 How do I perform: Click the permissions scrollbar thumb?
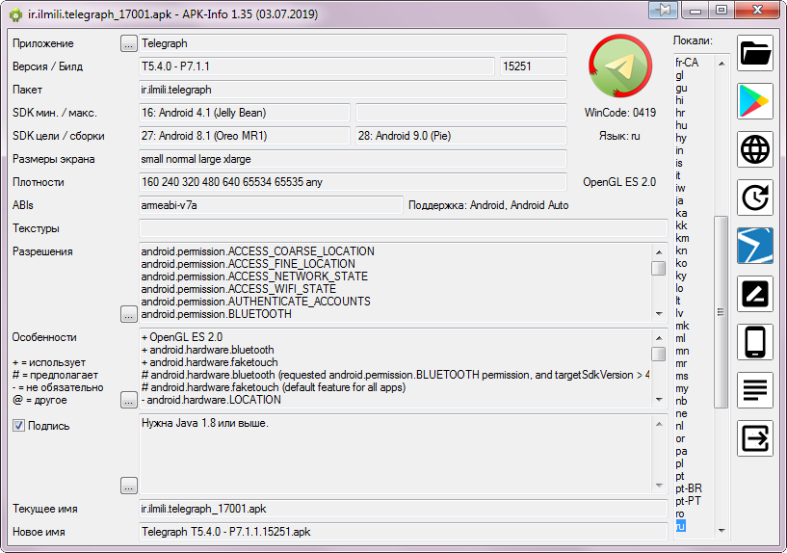(x=659, y=268)
